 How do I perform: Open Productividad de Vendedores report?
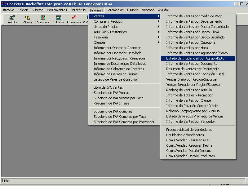[198, 130]
